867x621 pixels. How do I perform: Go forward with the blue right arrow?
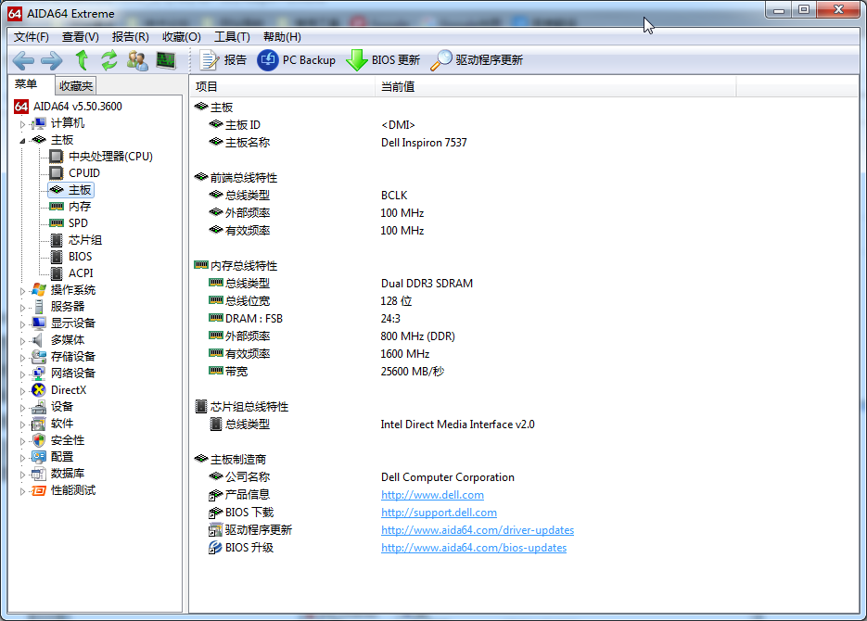pyautogui.click(x=51, y=60)
